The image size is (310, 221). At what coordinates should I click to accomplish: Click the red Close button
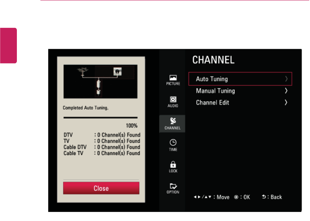(x=101, y=188)
